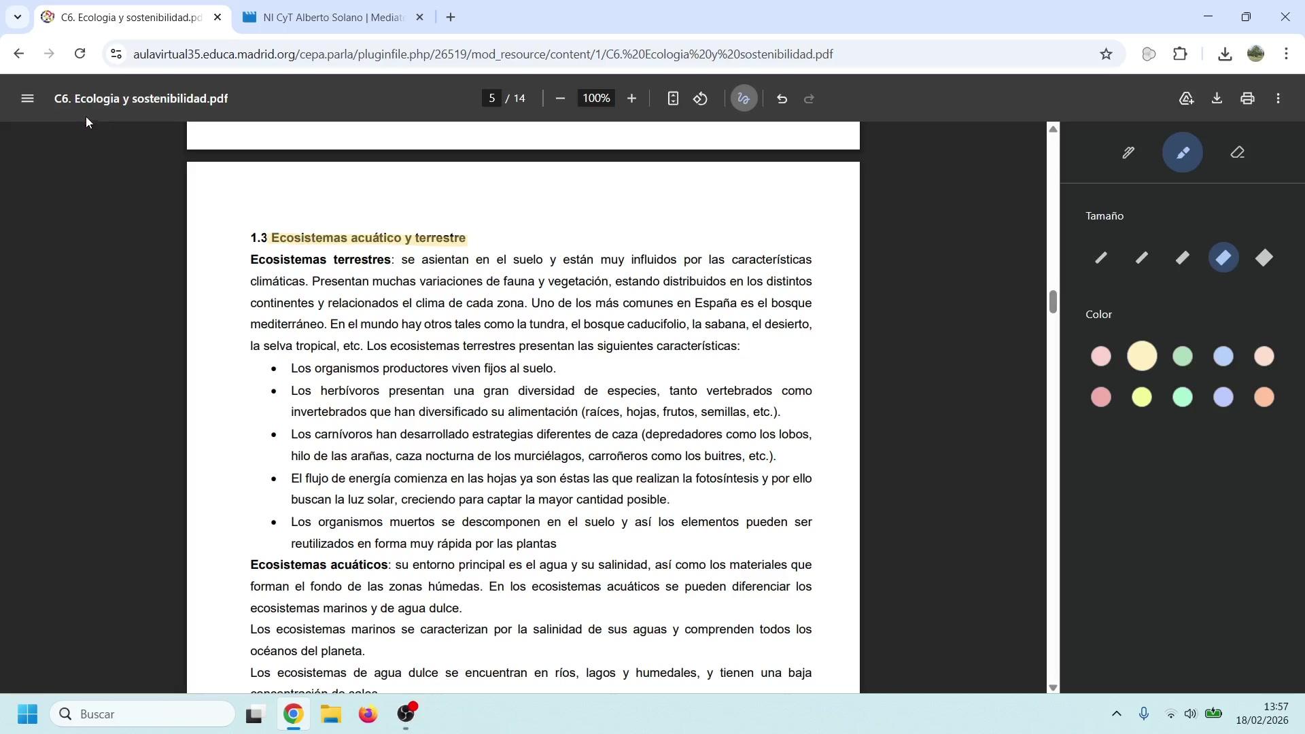This screenshot has width=1305, height=734.
Task: Select the highlighter tool
Action: point(1183,153)
